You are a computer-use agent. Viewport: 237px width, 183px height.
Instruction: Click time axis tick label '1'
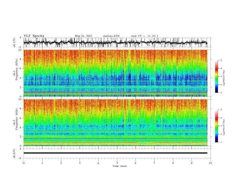pos(42,163)
